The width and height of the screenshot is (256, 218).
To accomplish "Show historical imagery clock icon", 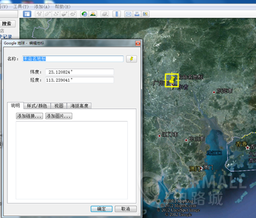I will (x=85, y=14).
